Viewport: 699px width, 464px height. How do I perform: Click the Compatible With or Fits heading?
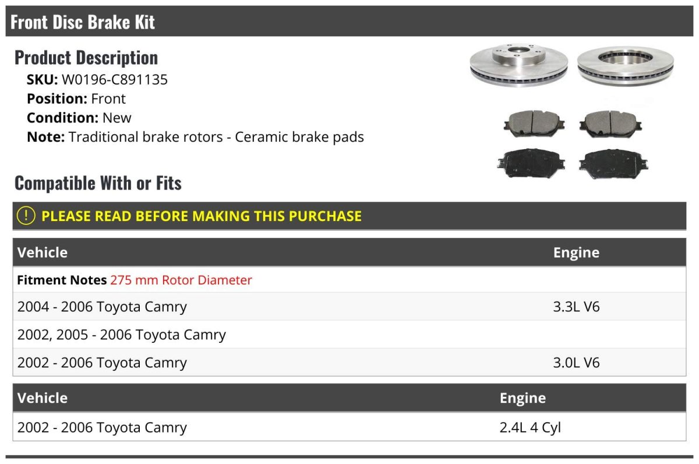[x=98, y=183]
